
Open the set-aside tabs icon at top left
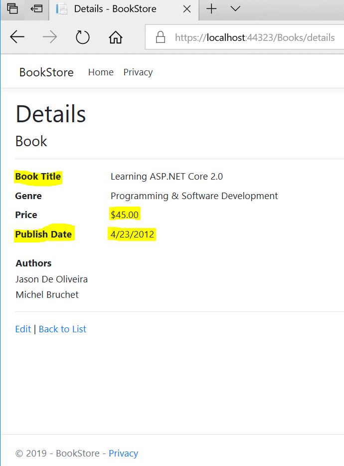pos(12,9)
